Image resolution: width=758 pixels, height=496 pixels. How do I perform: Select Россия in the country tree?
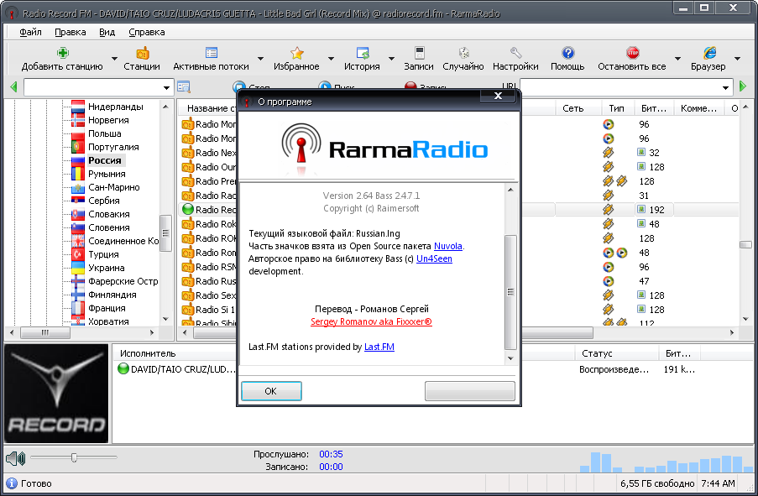tap(105, 160)
